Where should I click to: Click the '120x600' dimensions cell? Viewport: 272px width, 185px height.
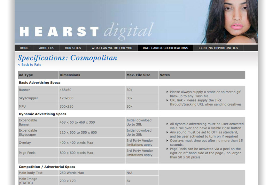point(92,98)
